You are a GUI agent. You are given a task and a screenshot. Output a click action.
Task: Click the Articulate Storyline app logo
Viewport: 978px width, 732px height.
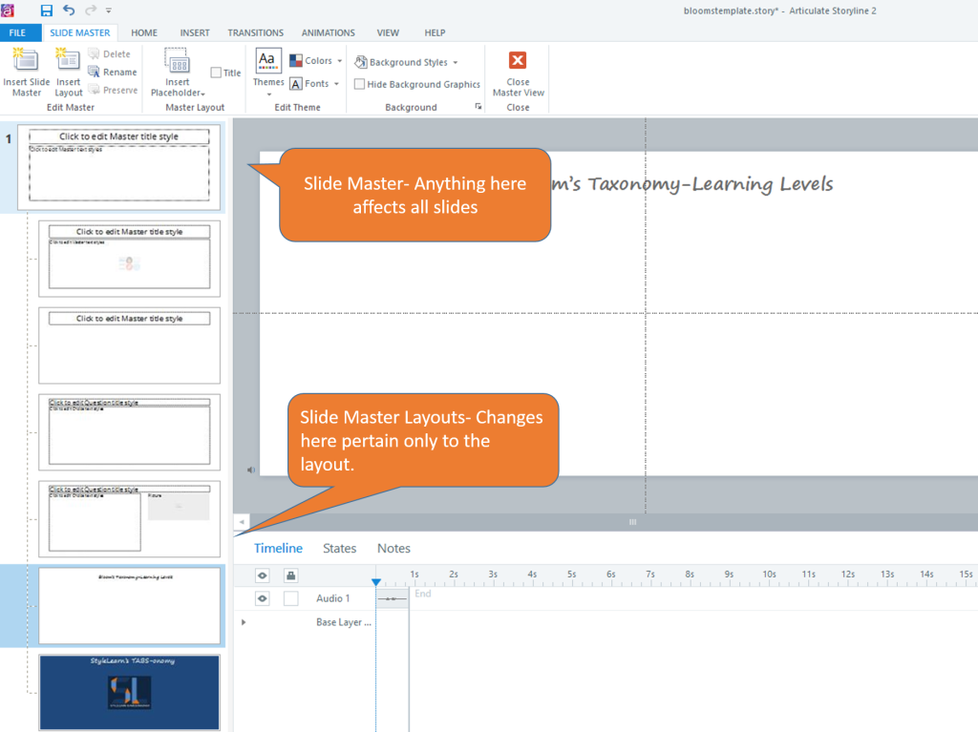pos(8,10)
